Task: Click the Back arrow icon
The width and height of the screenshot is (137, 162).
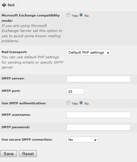Action: click(x=4, y=5)
